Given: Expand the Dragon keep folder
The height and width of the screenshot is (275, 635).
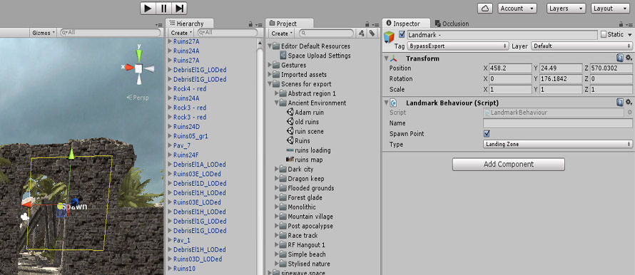Looking at the screenshot, I should point(277,178).
